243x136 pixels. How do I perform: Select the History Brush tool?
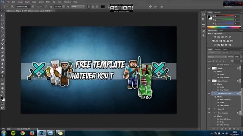(3, 52)
